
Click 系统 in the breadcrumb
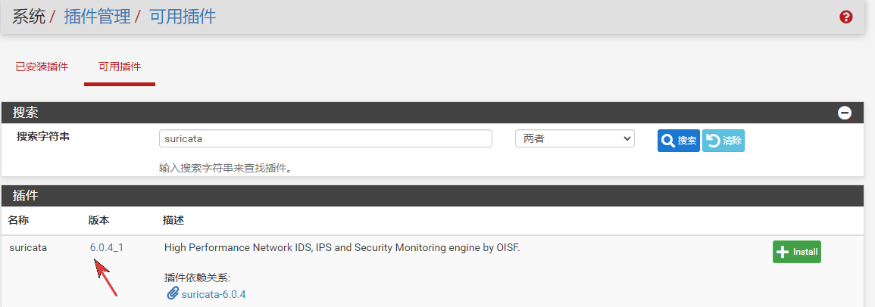click(x=29, y=17)
